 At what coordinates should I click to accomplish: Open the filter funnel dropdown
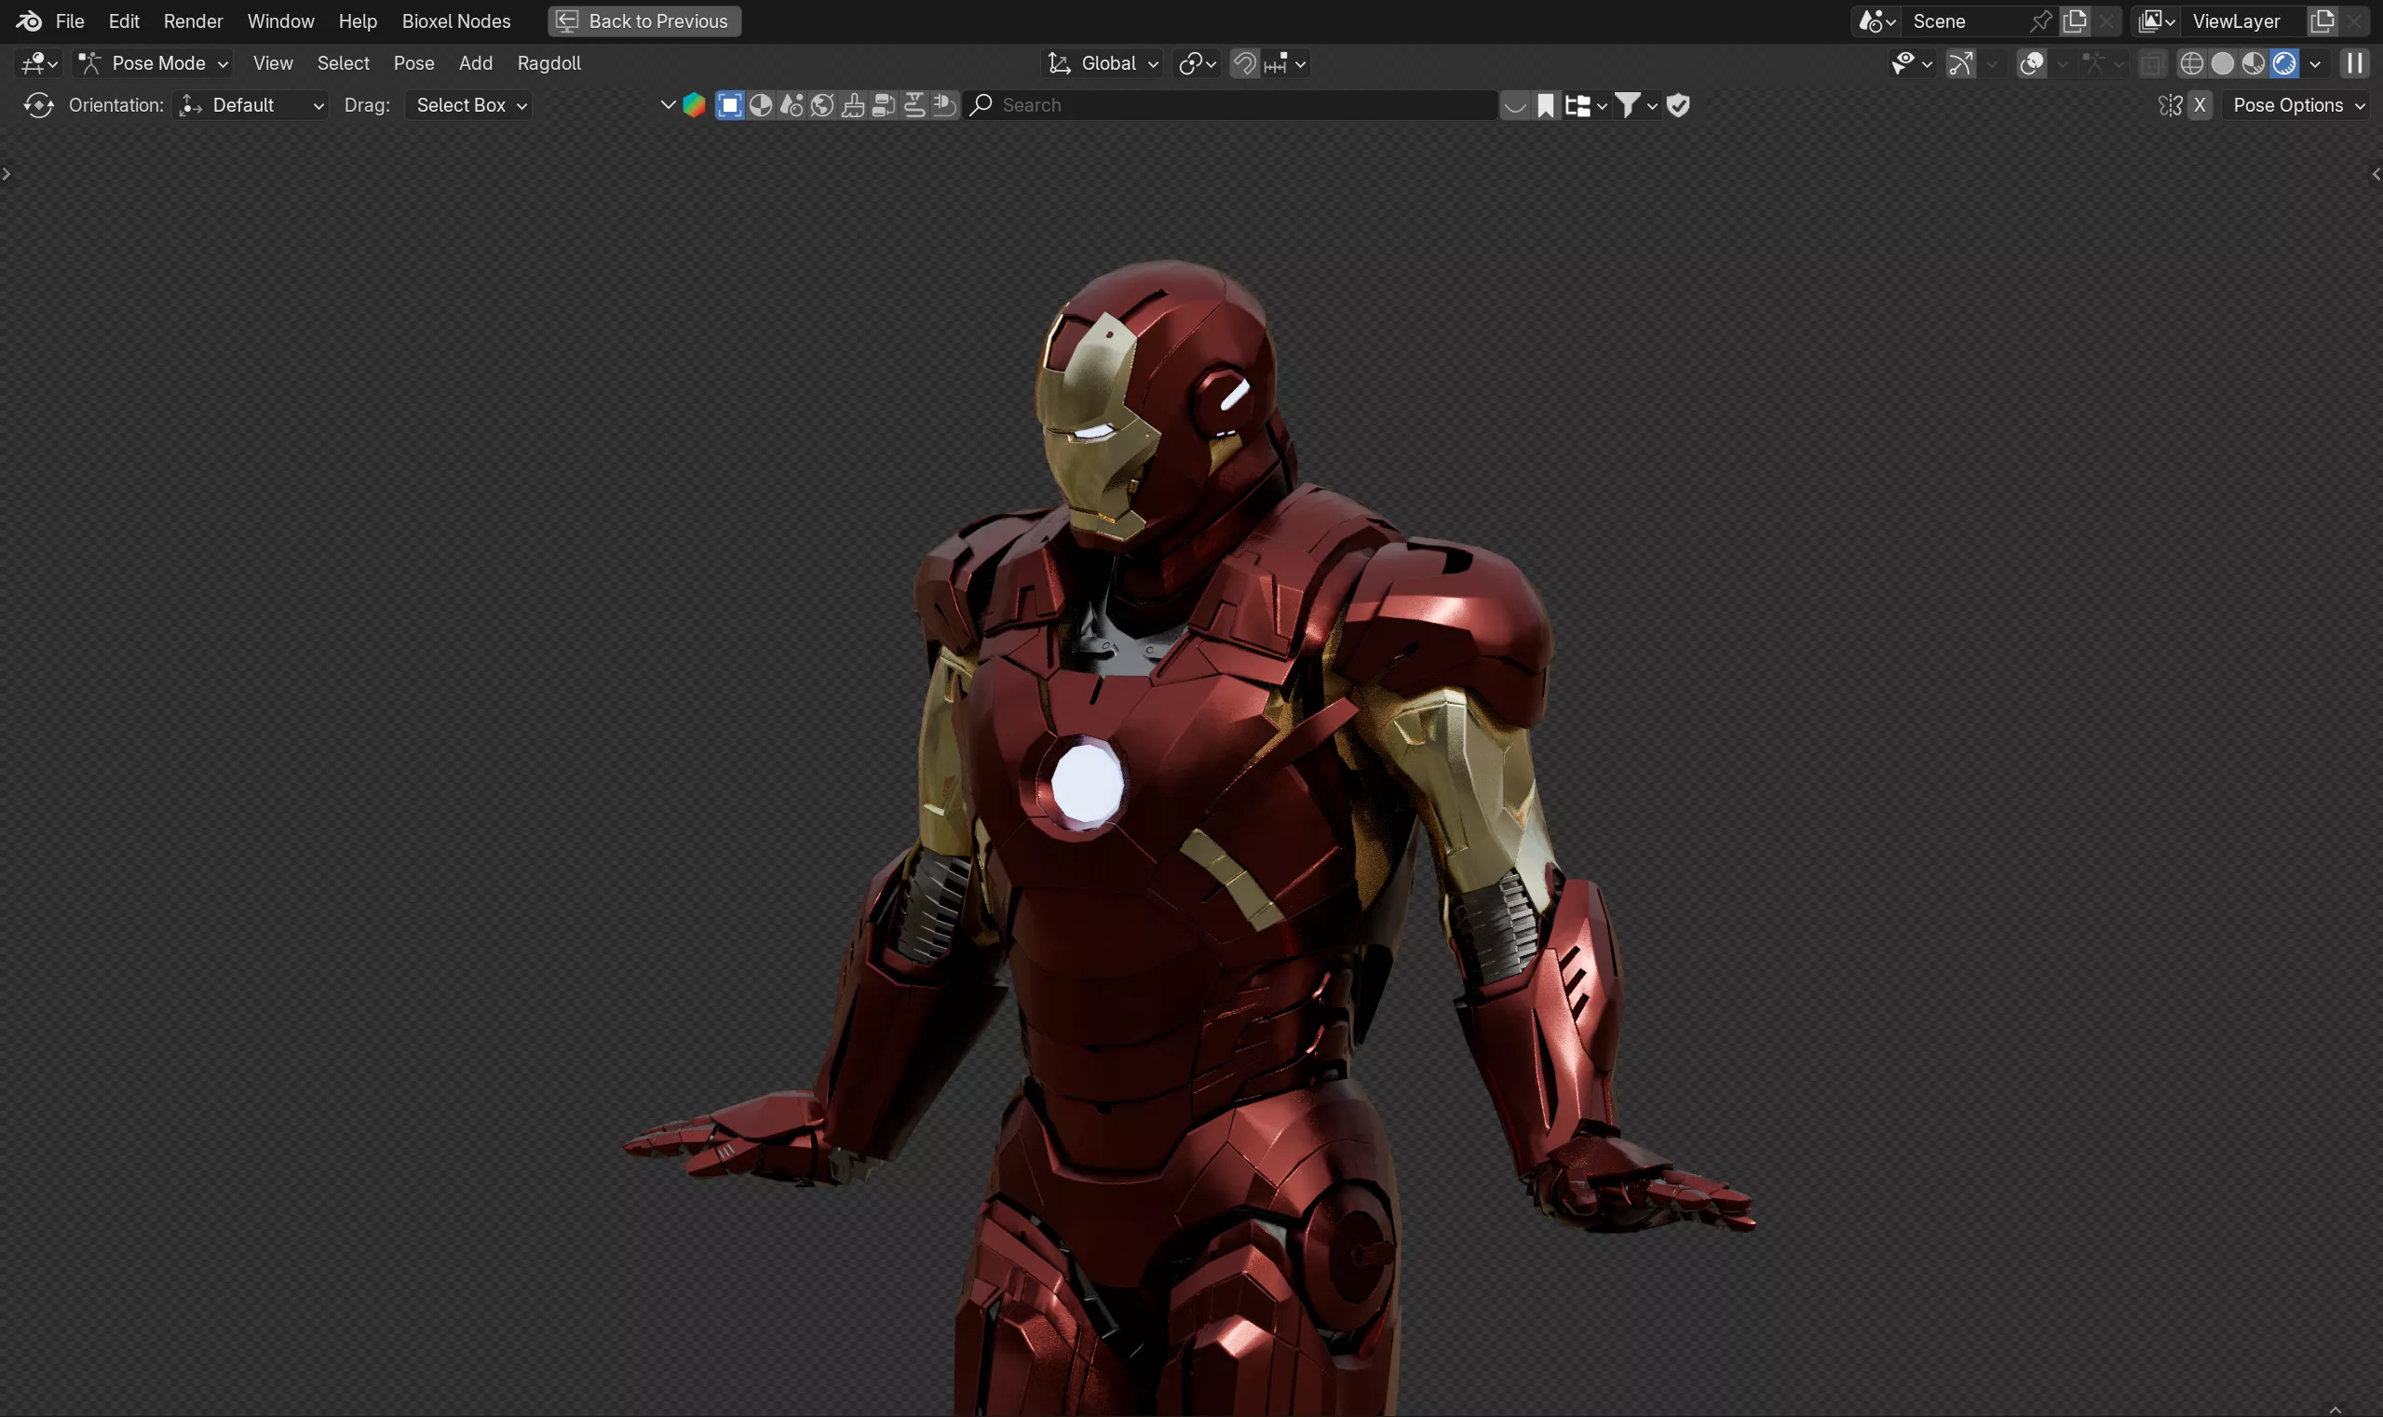tap(1635, 105)
